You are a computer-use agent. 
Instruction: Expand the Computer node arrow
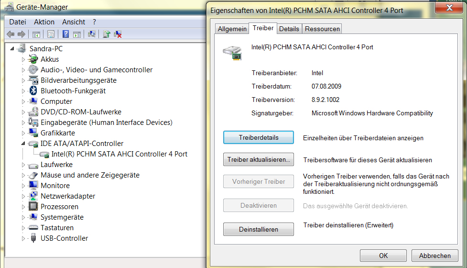click(x=23, y=101)
